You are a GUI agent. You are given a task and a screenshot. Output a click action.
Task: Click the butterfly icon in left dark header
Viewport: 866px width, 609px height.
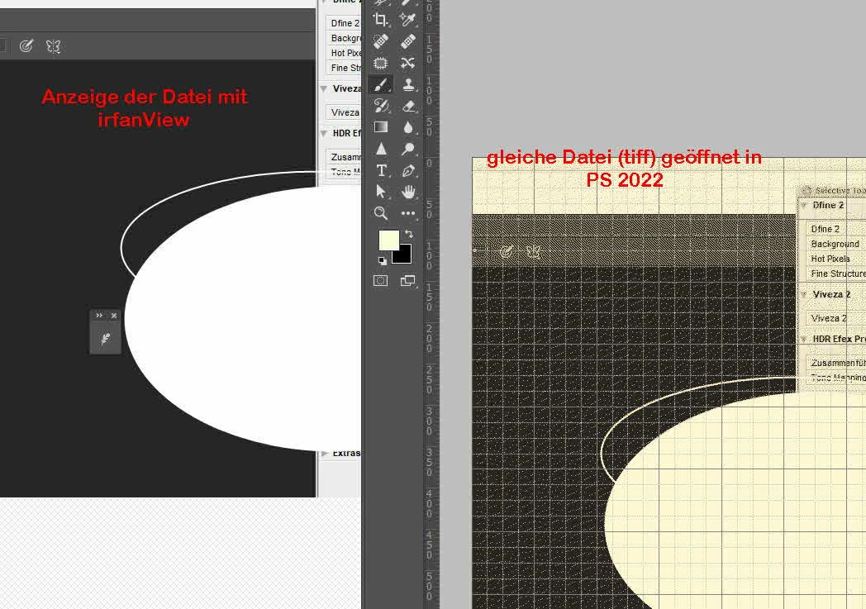pyautogui.click(x=53, y=46)
